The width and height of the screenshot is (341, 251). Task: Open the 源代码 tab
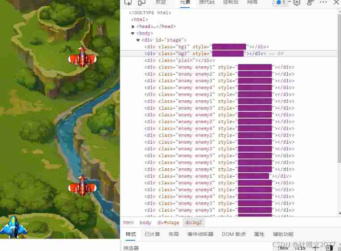click(x=207, y=2)
